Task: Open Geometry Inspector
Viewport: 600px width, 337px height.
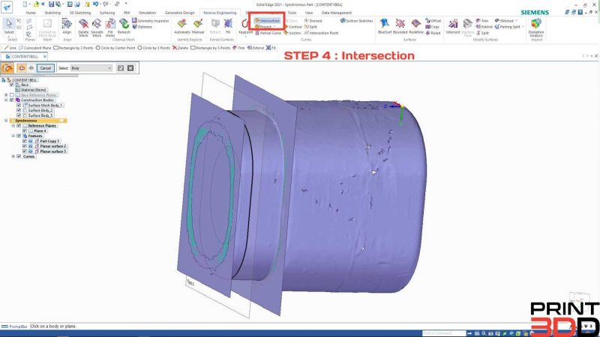Action: click(x=151, y=21)
